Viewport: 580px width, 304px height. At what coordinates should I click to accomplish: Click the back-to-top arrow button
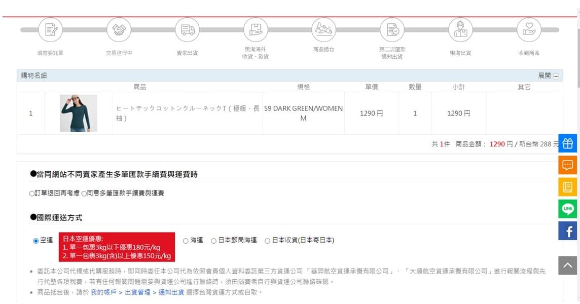(567, 265)
